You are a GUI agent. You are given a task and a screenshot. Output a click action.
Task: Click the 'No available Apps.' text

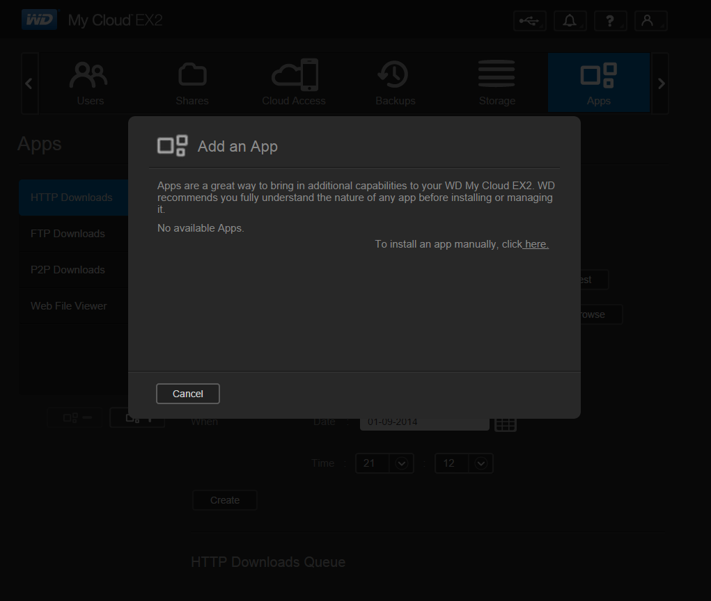[x=201, y=227]
